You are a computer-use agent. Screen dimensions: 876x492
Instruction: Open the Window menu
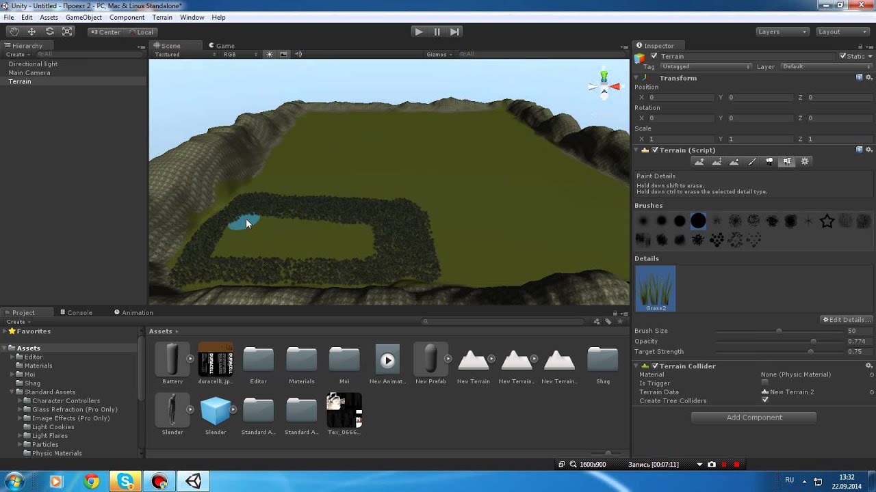click(192, 17)
